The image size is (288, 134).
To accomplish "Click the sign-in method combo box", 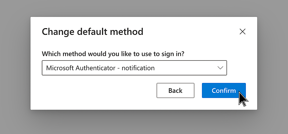I will click(134, 68).
